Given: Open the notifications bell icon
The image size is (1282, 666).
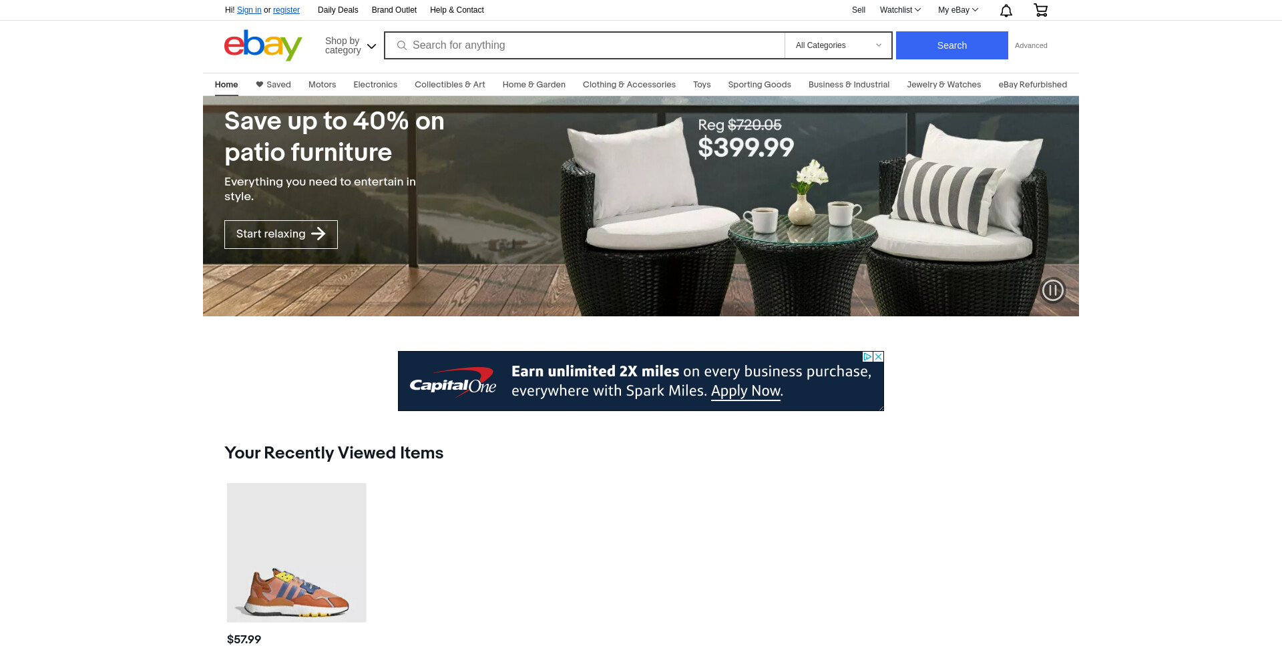Looking at the screenshot, I should pyautogui.click(x=1006, y=10).
